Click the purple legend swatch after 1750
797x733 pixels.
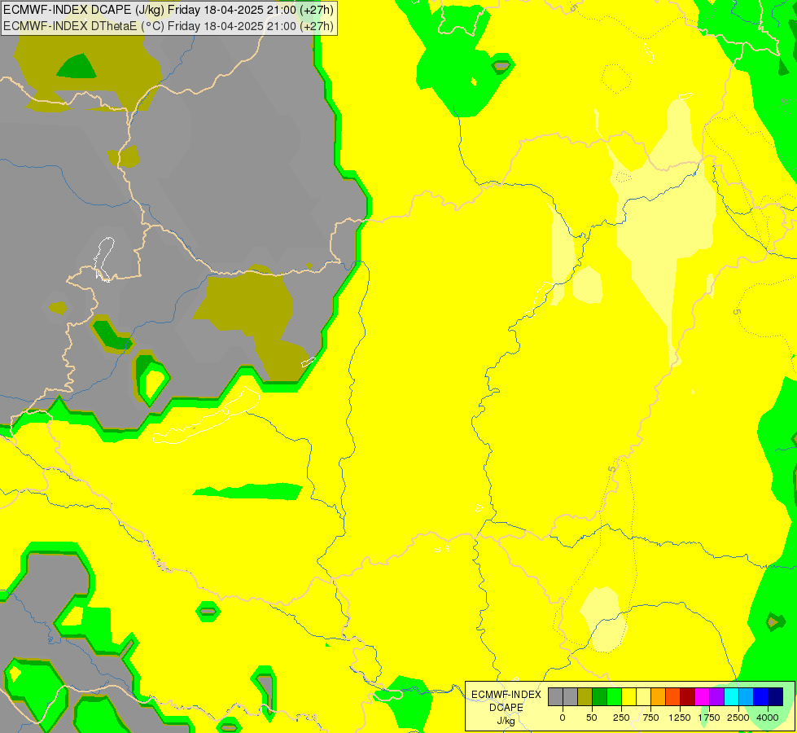coord(716,696)
